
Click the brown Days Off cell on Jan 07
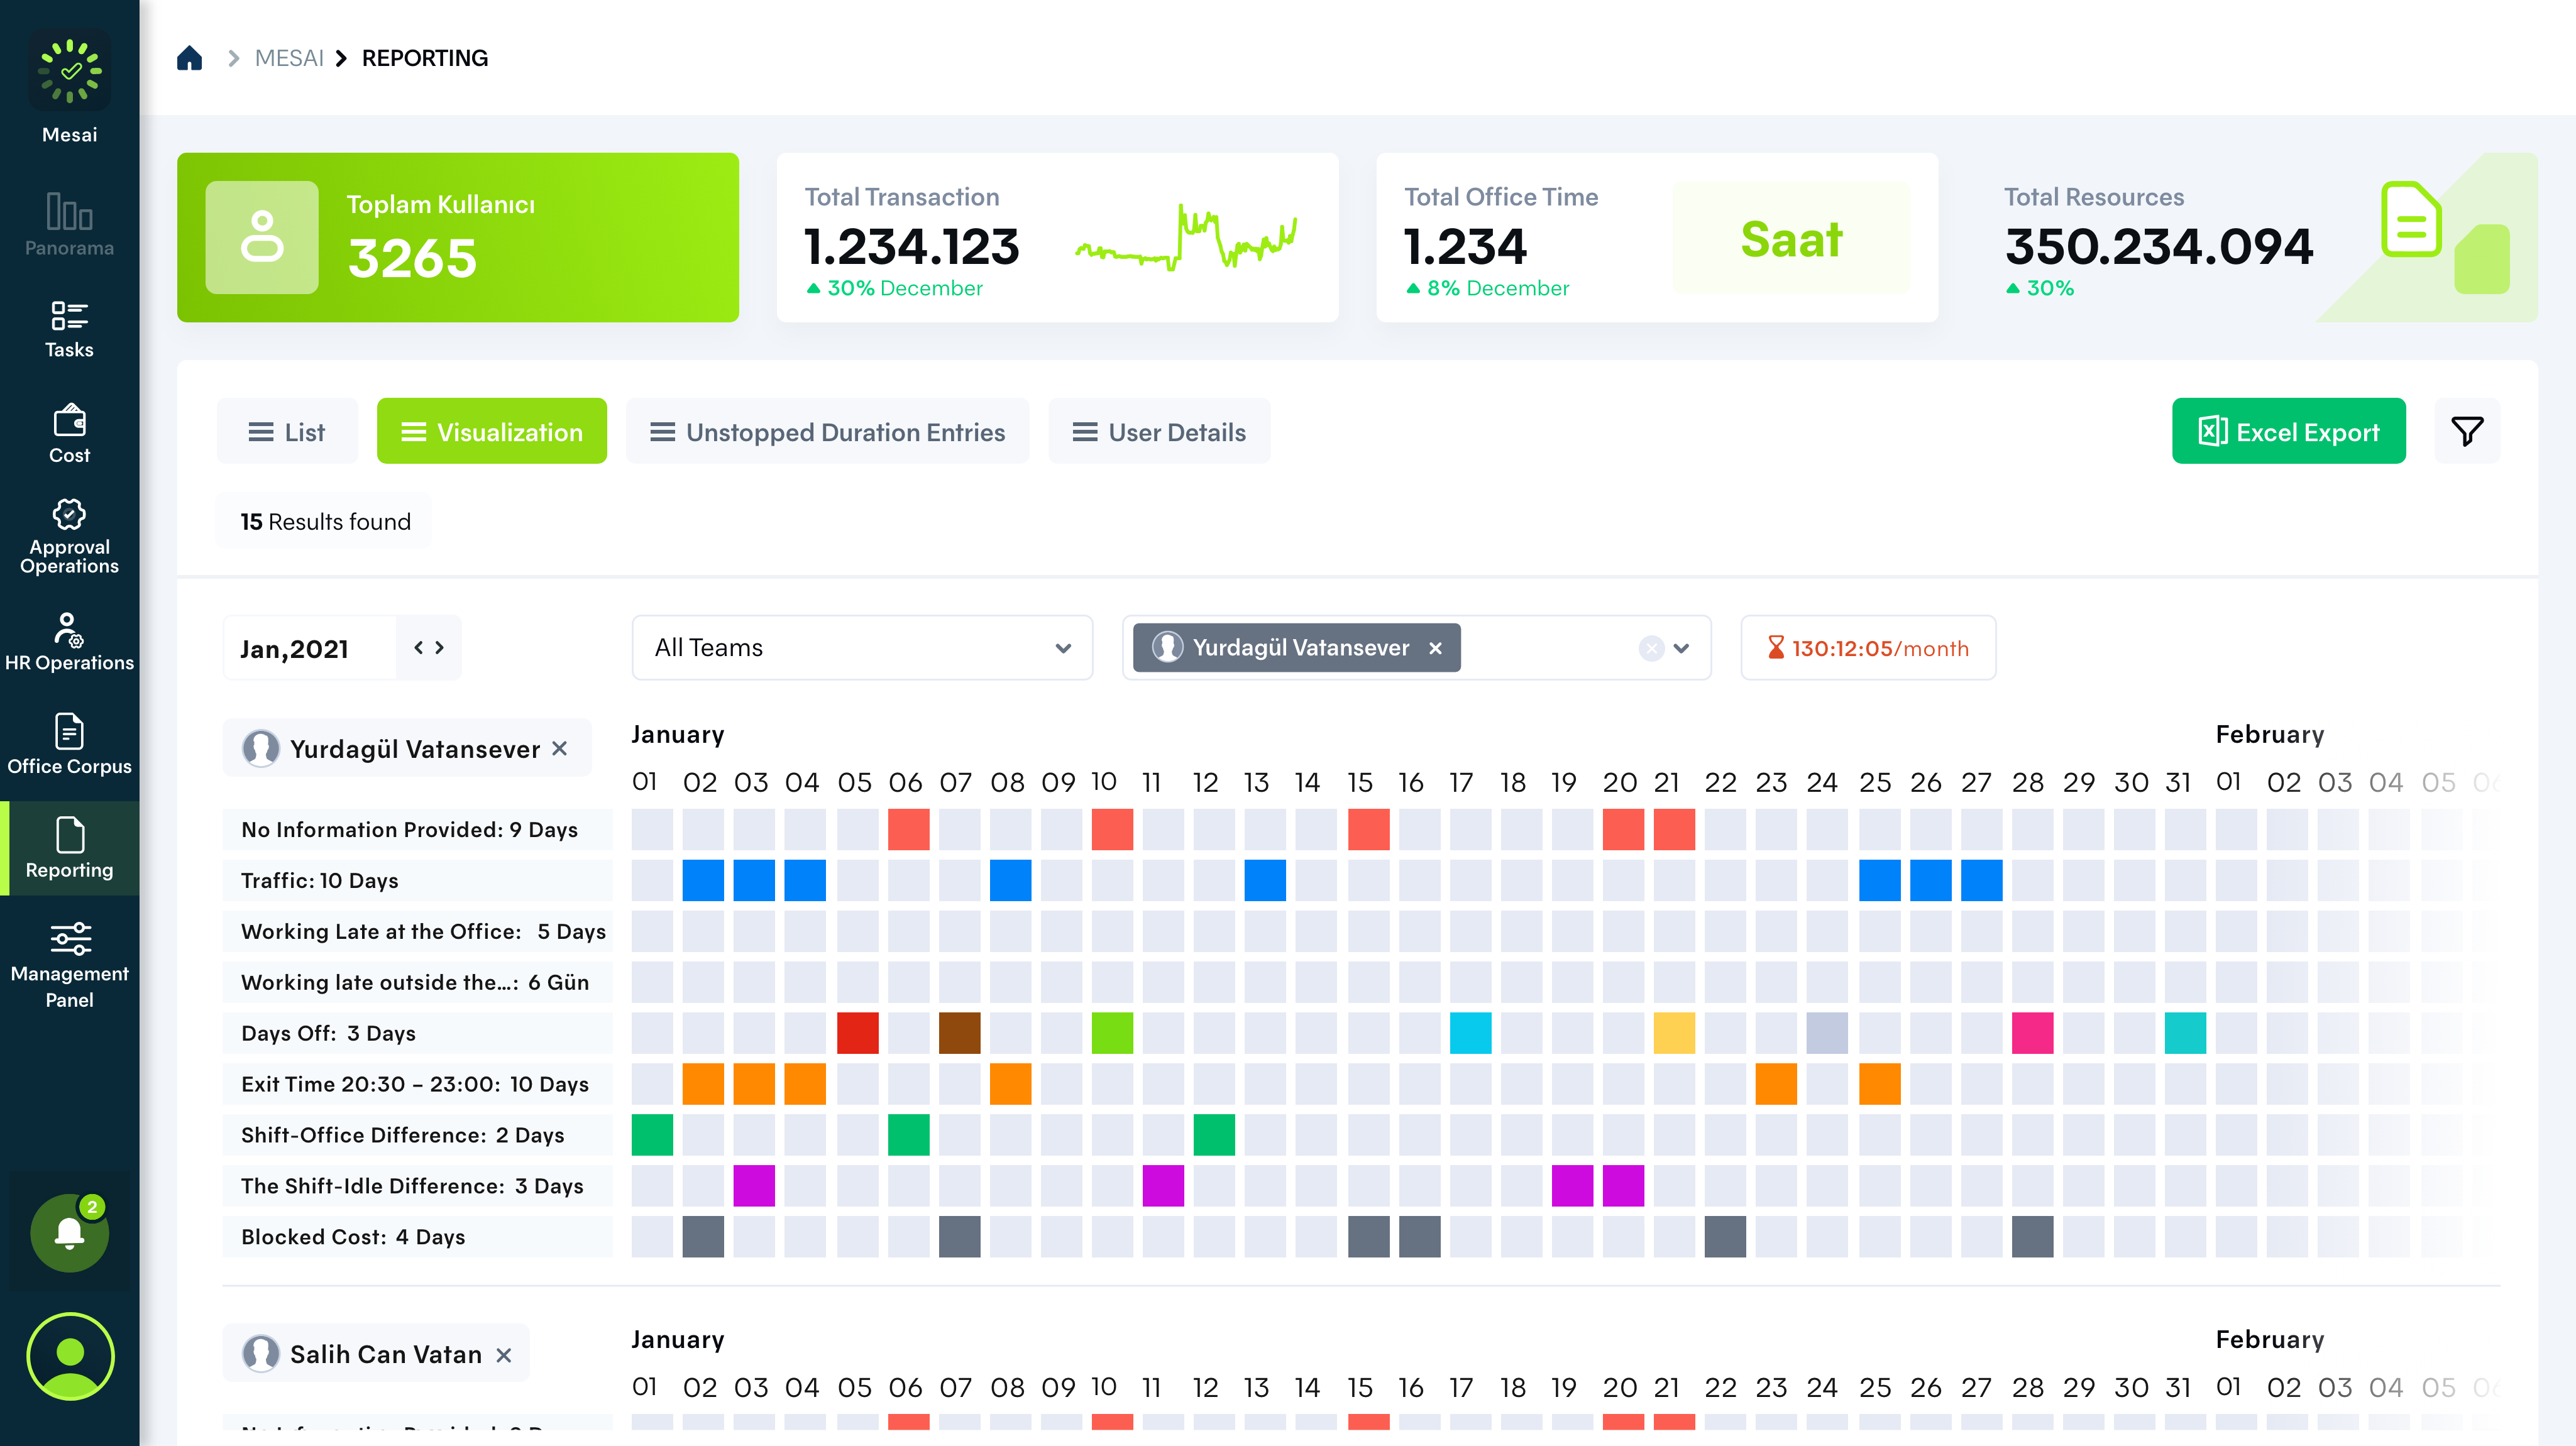[959, 1033]
